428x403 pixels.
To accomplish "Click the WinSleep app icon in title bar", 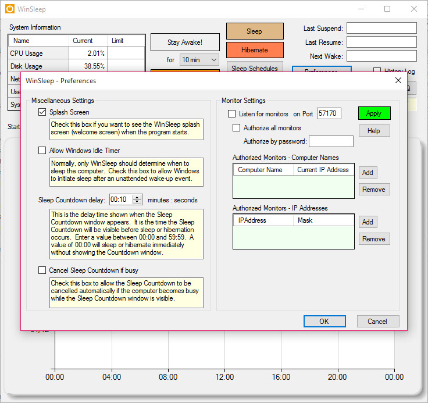I will (9, 9).
